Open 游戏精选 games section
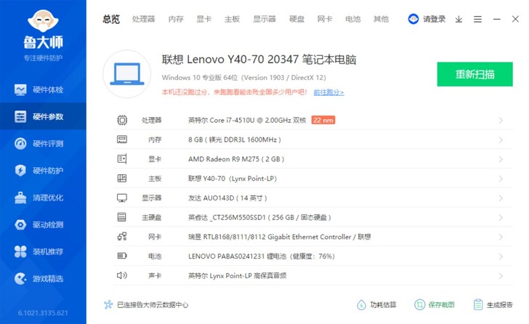Screen dimensions: 529x324 click(43, 278)
